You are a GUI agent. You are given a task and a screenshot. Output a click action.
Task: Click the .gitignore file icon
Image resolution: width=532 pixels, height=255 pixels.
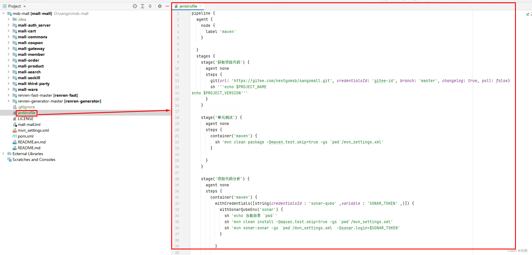click(15, 107)
